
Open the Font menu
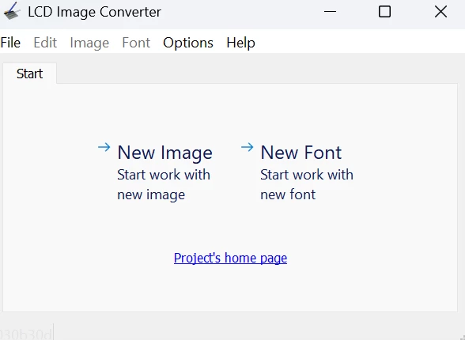[136, 43]
